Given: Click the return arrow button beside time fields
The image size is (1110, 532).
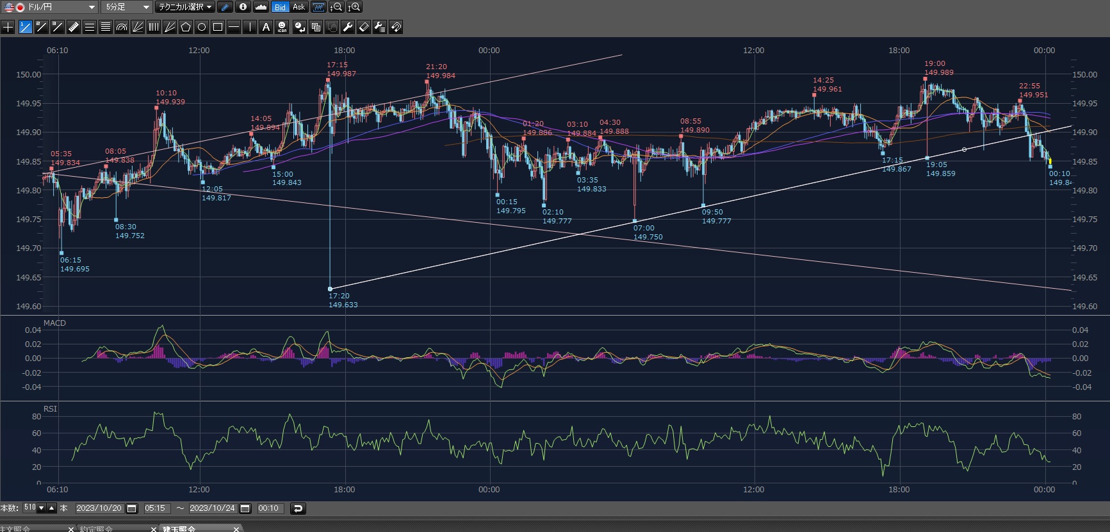Looking at the screenshot, I should [297, 508].
